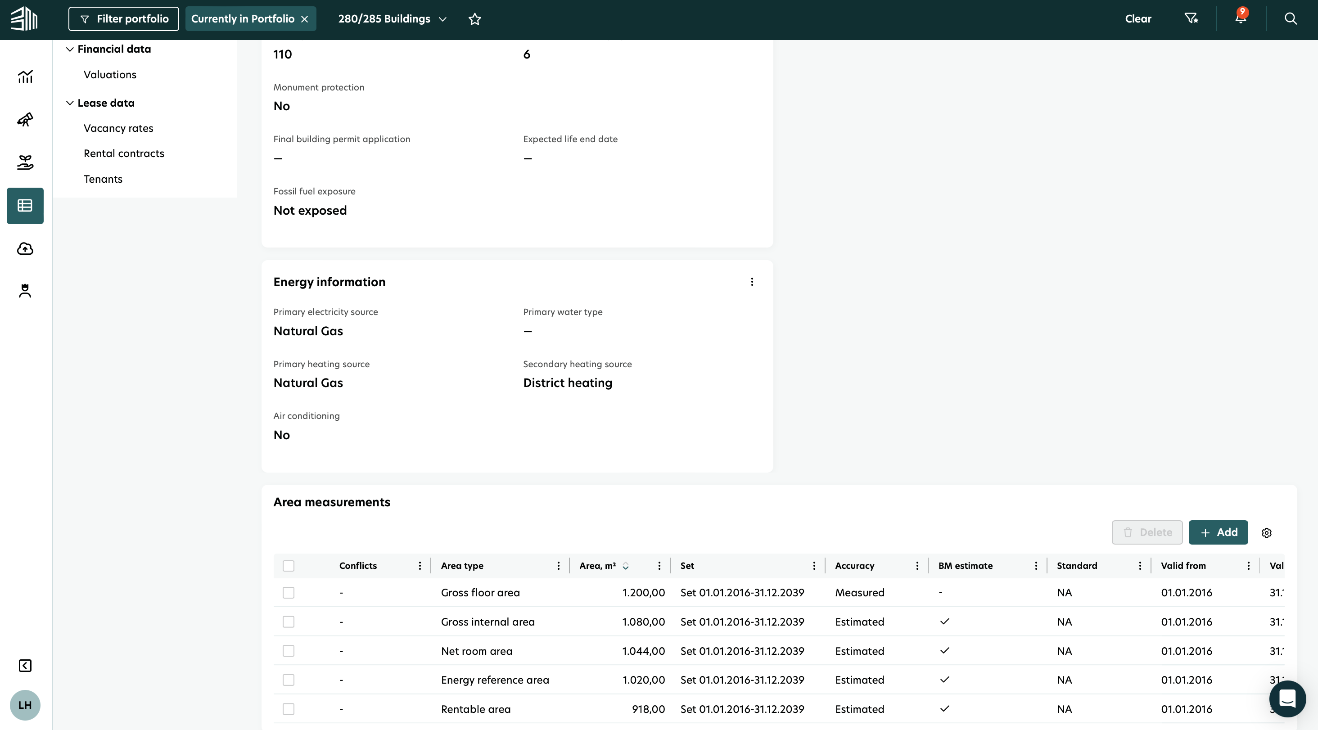Click the Filter portfolio button
The height and width of the screenshot is (730, 1318).
[x=124, y=19]
